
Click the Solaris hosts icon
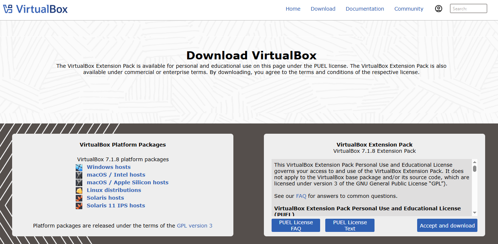click(x=79, y=198)
